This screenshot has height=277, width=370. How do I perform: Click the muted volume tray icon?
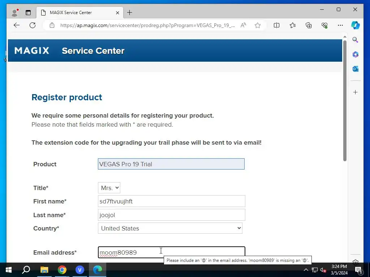pyautogui.click(x=323, y=270)
